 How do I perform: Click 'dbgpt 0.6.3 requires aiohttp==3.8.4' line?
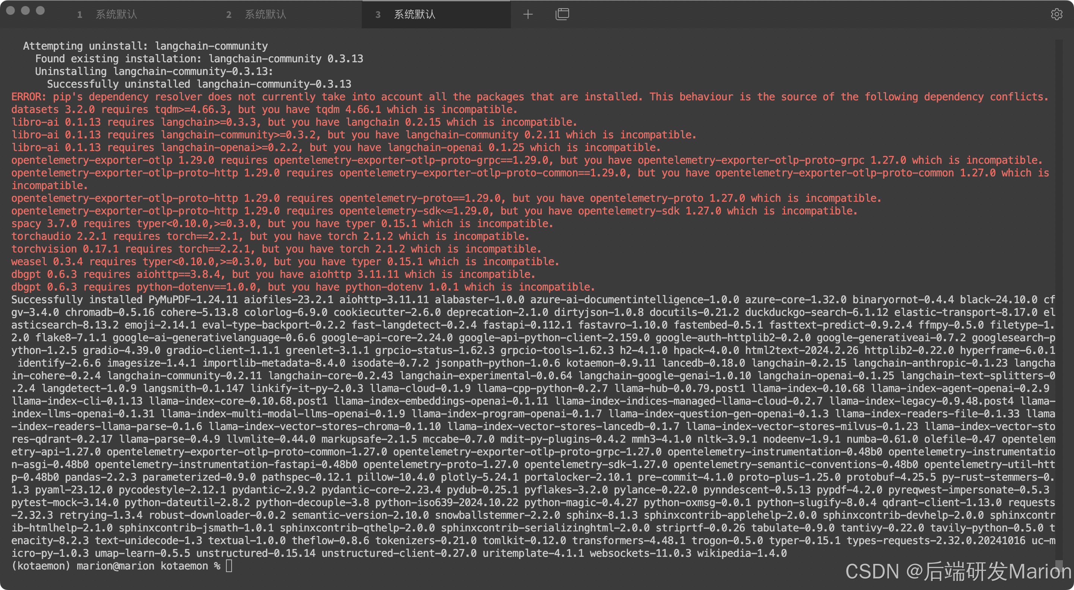[273, 274]
